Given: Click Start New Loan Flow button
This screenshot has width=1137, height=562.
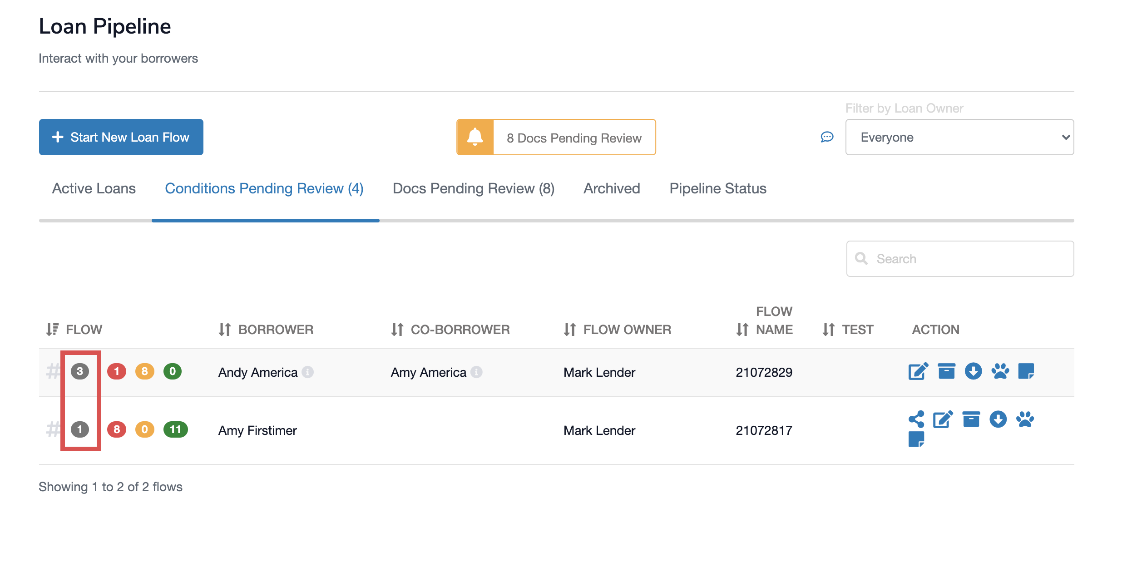Looking at the screenshot, I should (121, 137).
